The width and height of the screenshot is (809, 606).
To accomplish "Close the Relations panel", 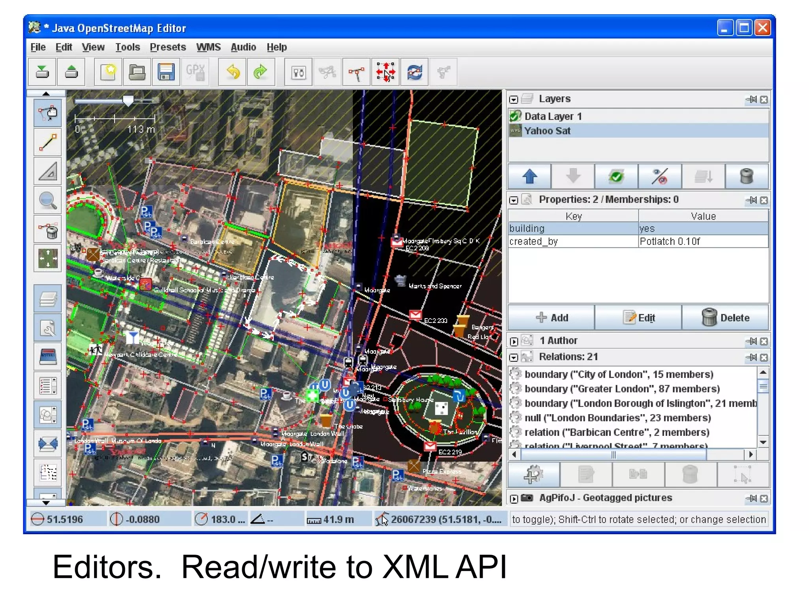I will (764, 358).
